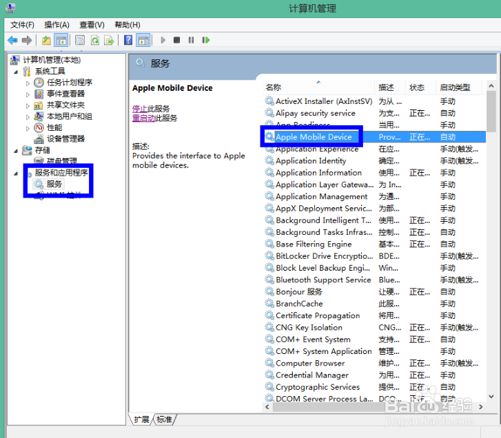Open the 帮助(H) menu
The height and width of the screenshot is (438, 501).
click(127, 25)
